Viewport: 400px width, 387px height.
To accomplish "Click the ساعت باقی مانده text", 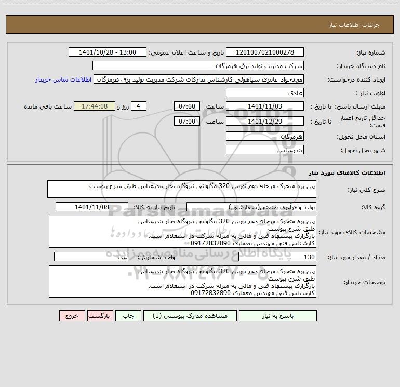I will tap(48, 106).
